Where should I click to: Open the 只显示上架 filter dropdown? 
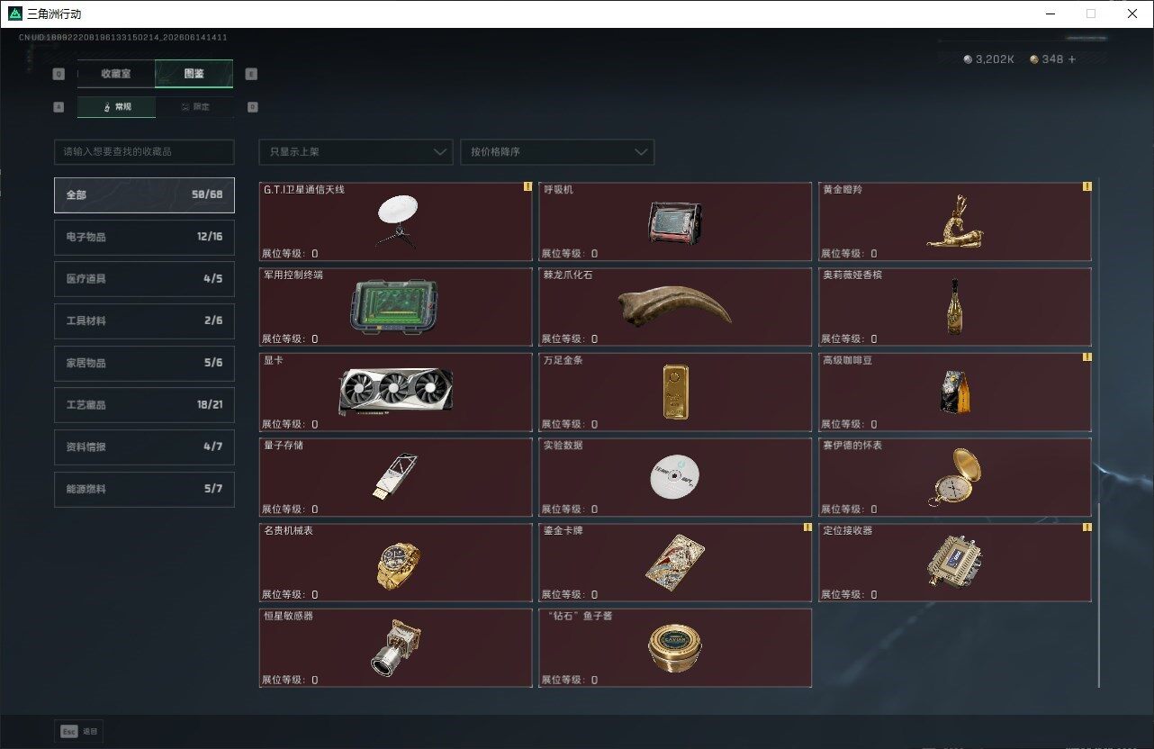(356, 152)
